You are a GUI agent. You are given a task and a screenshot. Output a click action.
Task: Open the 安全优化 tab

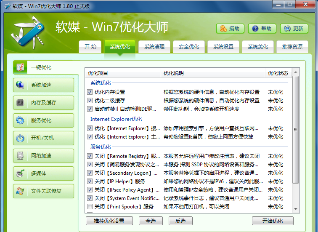[x=189, y=47]
